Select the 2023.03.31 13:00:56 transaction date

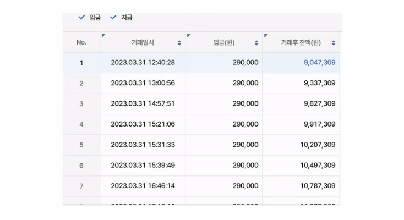tap(143, 83)
